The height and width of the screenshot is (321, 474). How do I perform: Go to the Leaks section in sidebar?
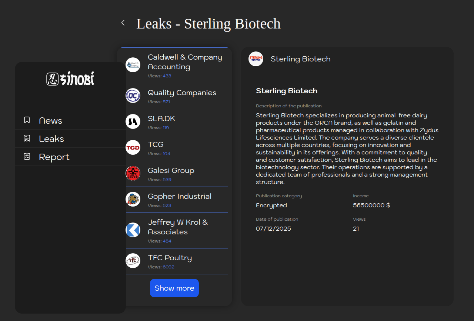[x=51, y=139]
